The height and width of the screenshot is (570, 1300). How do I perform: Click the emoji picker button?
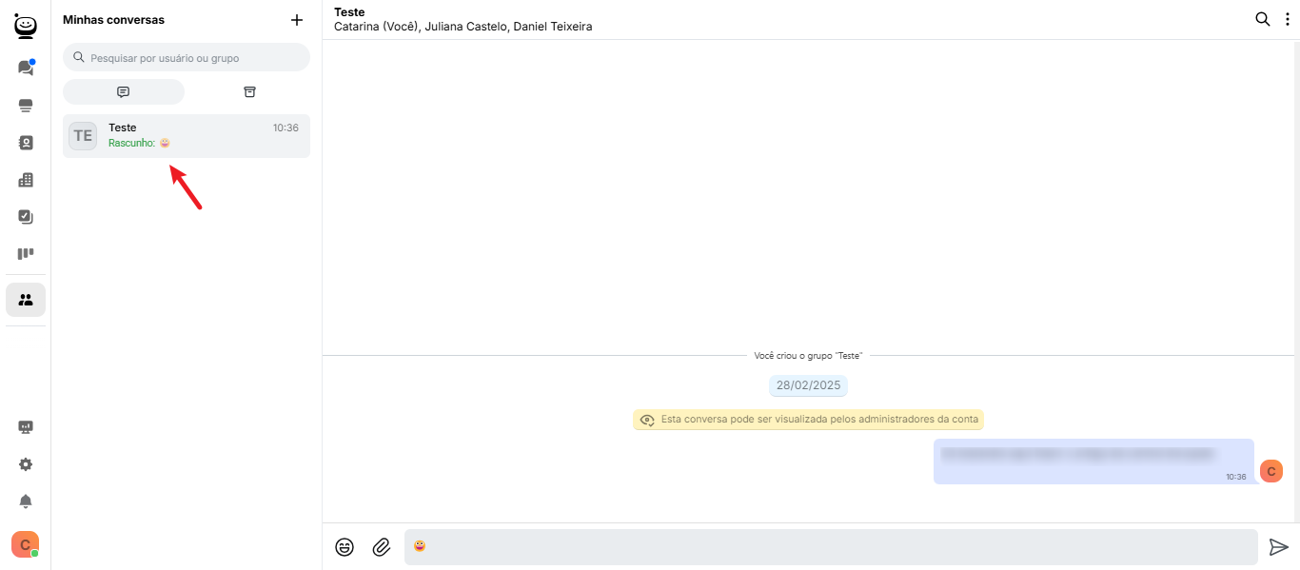point(345,547)
